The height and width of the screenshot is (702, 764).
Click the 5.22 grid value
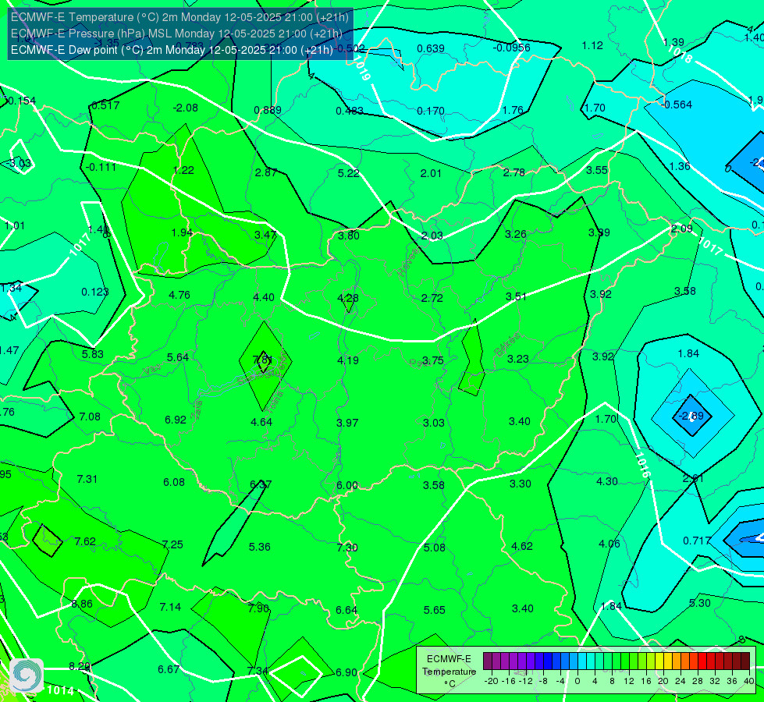pyautogui.click(x=348, y=173)
